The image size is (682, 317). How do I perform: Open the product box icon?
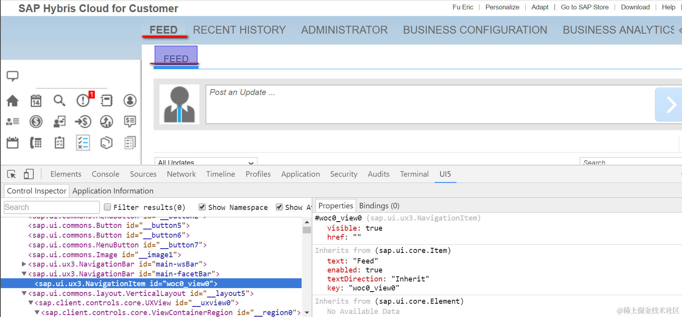[x=107, y=143]
